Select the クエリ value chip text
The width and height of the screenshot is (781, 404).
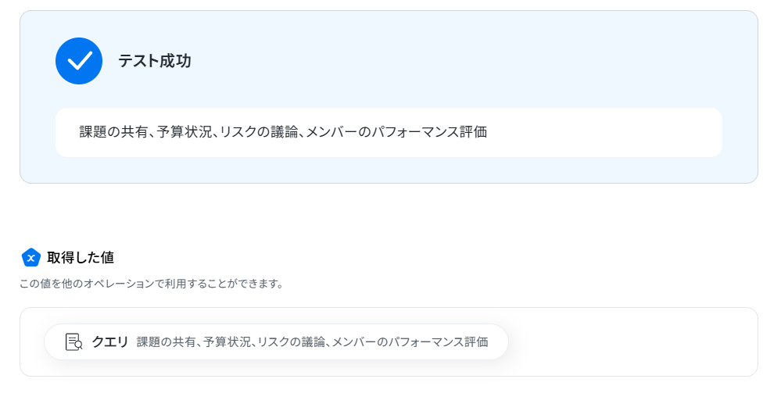coord(312,341)
